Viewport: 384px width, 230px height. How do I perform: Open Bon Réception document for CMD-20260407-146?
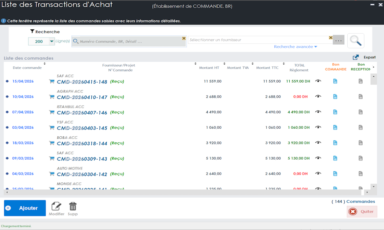[x=361, y=112]
